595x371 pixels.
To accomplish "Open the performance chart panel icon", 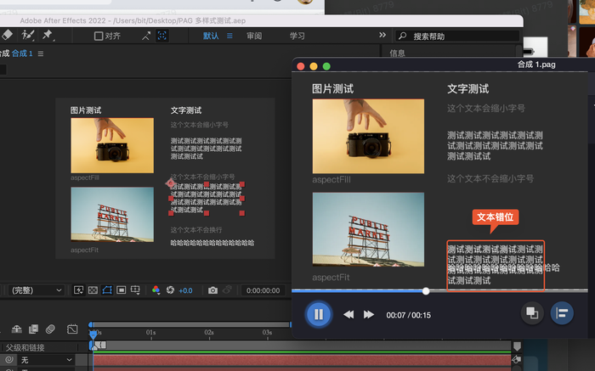I will [561, 313].
